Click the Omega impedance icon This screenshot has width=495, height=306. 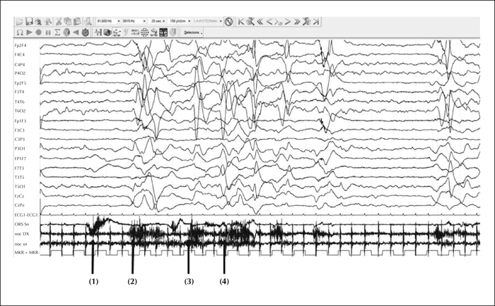tap(20, 32)
